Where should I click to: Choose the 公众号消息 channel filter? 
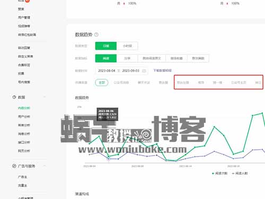coord(121,83)
